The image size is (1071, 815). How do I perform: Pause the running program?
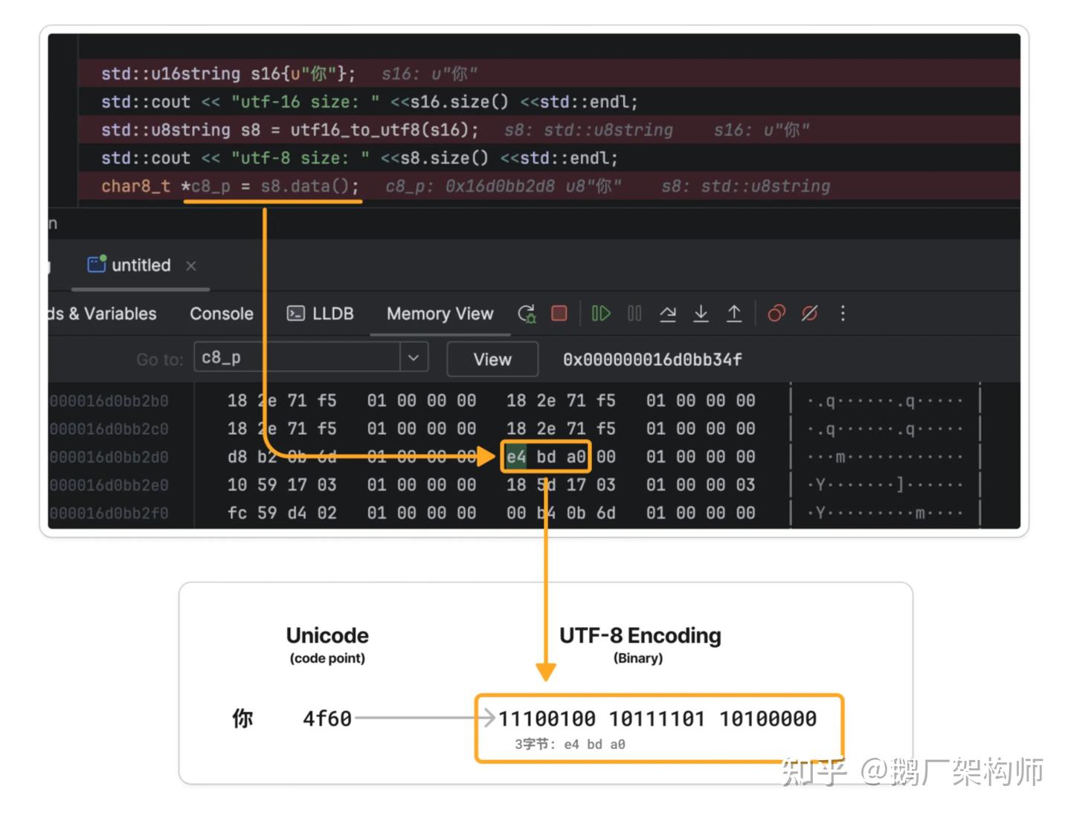[x=634, y=313]
